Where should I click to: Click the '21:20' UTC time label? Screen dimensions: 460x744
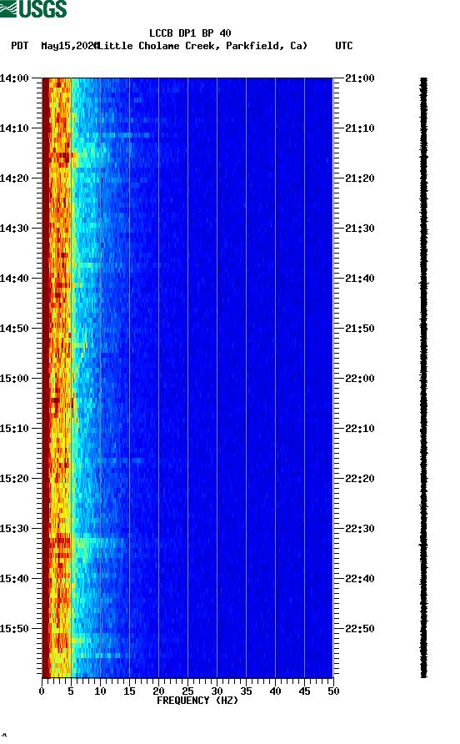pos(359,178)
